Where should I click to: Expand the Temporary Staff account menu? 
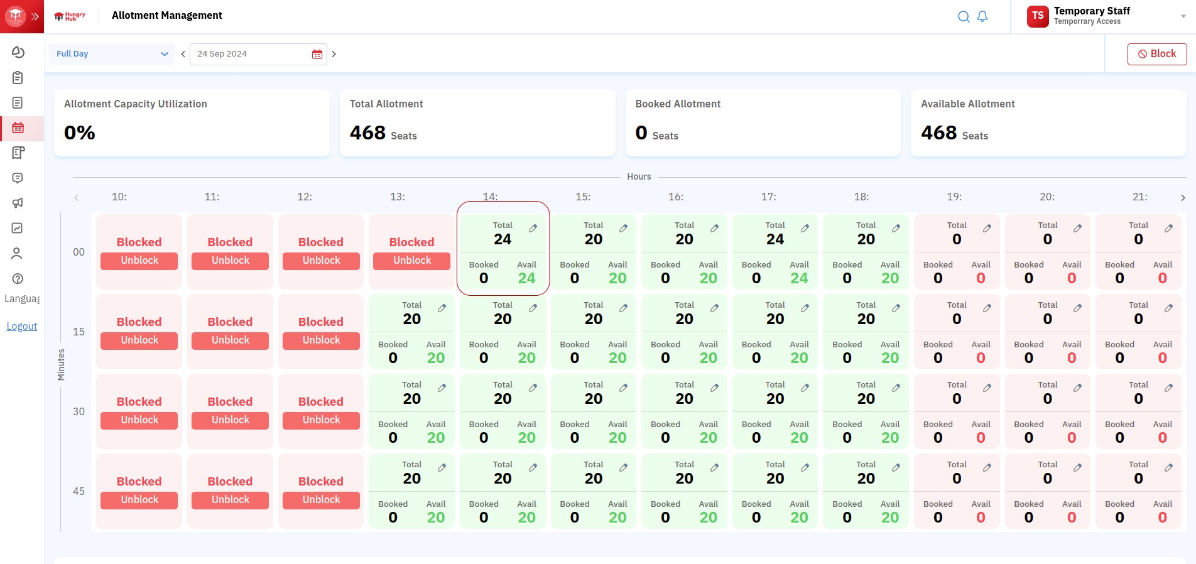pos(1183,16)
